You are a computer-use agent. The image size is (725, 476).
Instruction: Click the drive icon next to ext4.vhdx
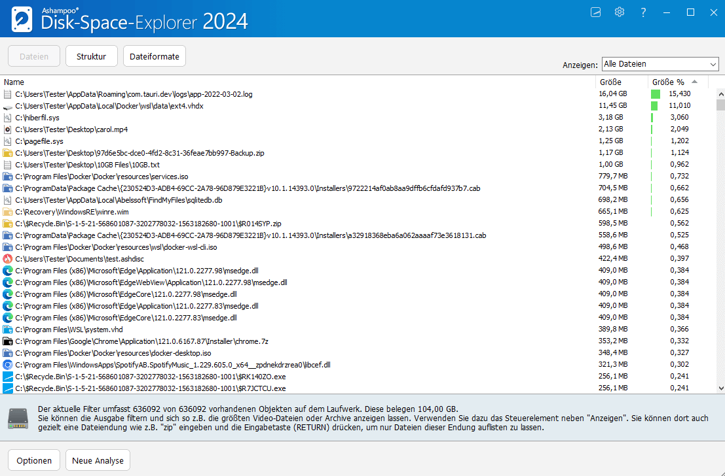coord(8,106)
